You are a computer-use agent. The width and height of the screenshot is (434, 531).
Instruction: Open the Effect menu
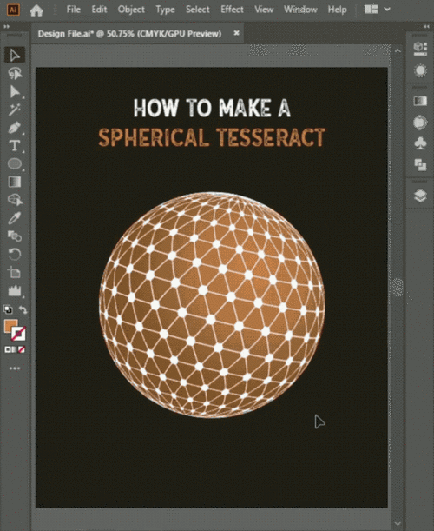[x=232, y=10]
